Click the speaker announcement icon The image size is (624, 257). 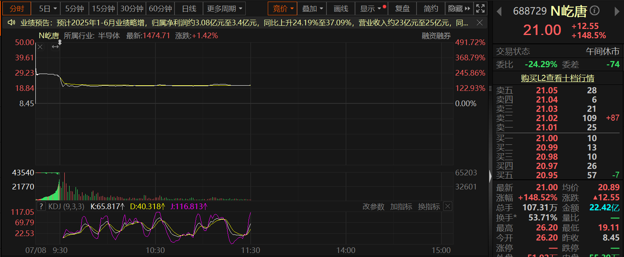(12, 23)
